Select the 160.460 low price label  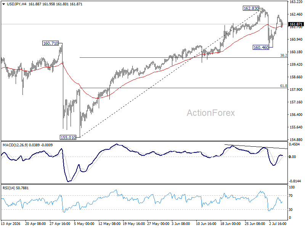261,47
